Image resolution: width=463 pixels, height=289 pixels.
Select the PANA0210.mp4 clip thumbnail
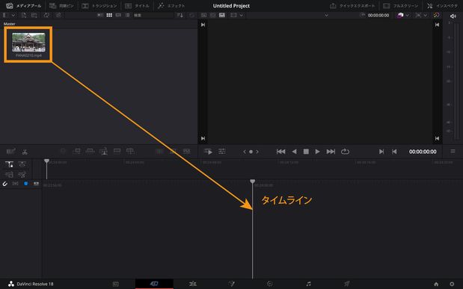point(28,42)
